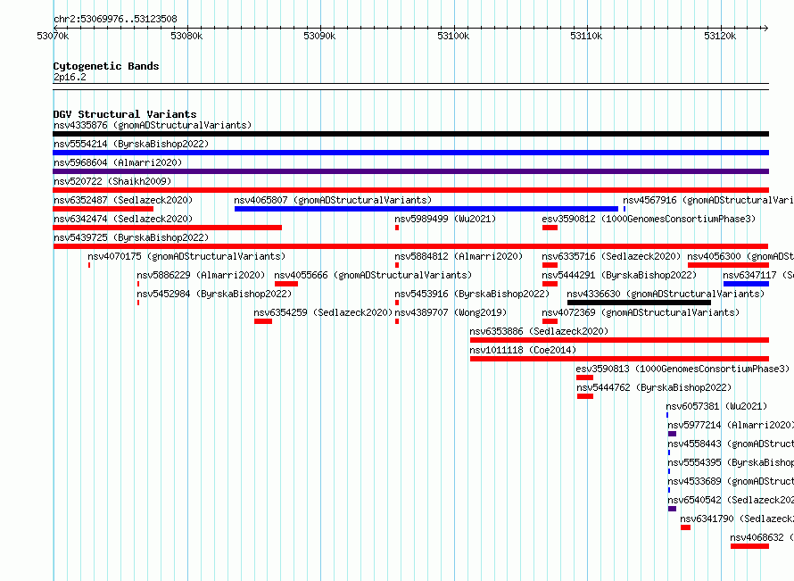794x581 pixels.
Task: Select nsv4055666 (gnomADStructuralVariants) label
Action: click(x=373, y=275)
